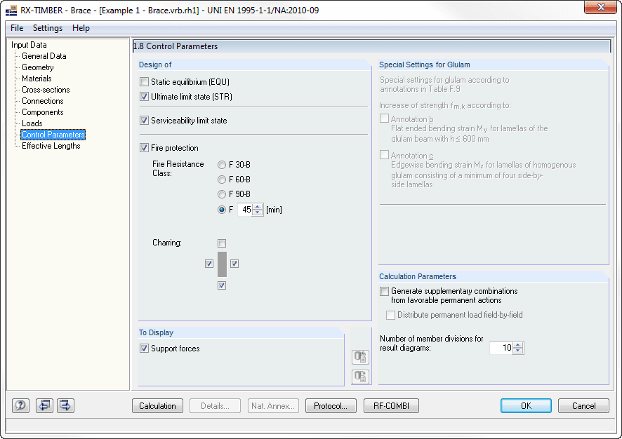
Task: Go to next input window icon
Action: pyautogui.click(x=65, y=405)
